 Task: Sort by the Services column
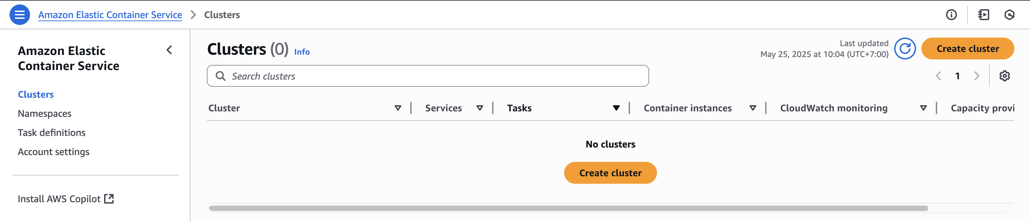pyautogui.click(x=480, y=108)
